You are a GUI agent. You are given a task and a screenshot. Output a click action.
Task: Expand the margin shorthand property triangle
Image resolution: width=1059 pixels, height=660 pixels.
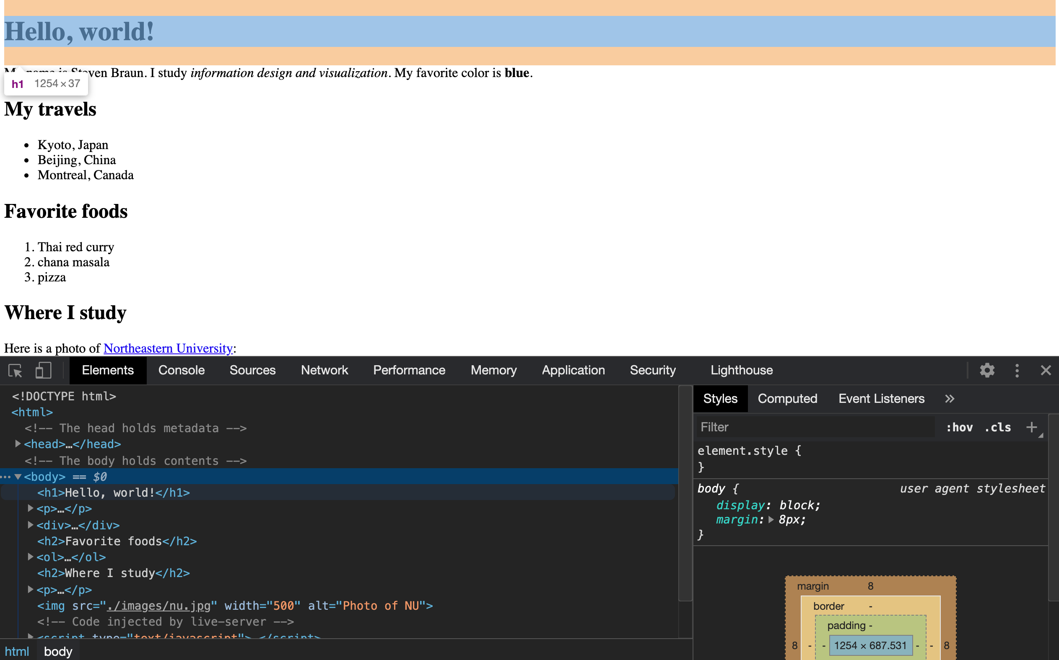771,520
